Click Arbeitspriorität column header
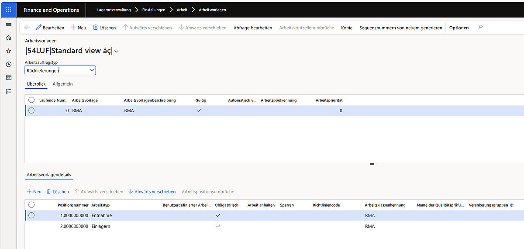This screenshot has height=249, width=524. (329, 100)
